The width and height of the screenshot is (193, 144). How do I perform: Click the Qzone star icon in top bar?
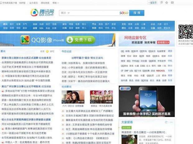click(x=167, y=2)
